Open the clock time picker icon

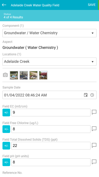pyautogui.click(x=92, y=95)
